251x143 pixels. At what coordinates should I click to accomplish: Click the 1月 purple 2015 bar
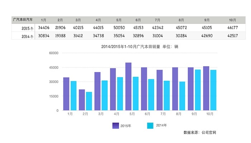tap(66, 94)
